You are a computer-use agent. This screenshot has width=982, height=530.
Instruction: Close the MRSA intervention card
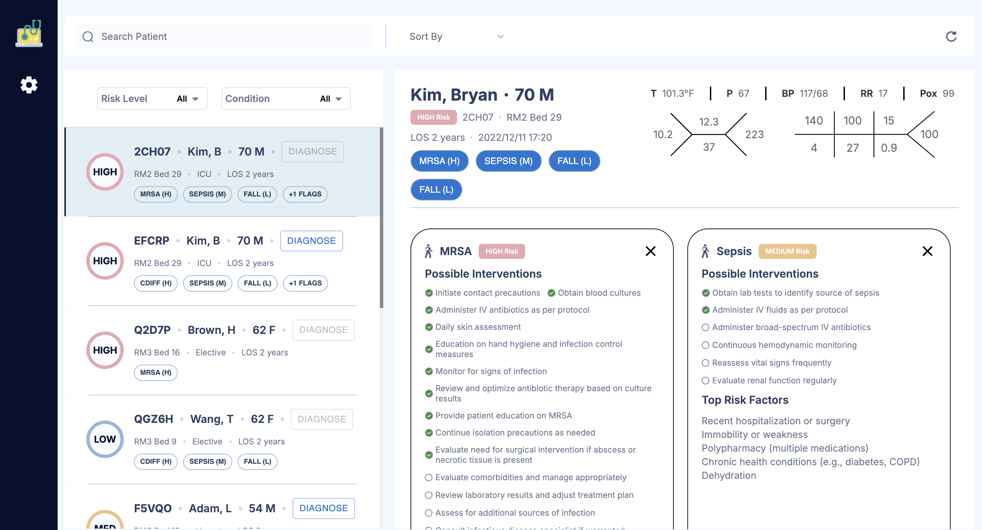click(x=651, y=251)
